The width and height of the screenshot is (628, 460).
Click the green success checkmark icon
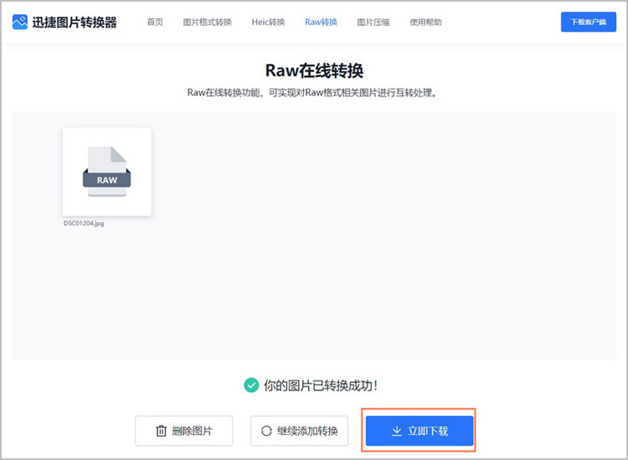pos(250,386)
